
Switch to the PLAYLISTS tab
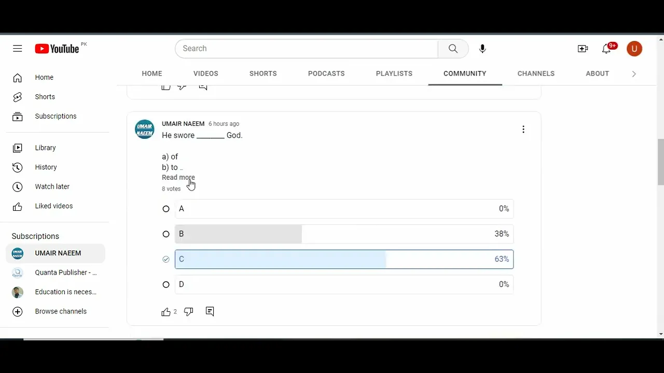(x=394, y=74)
